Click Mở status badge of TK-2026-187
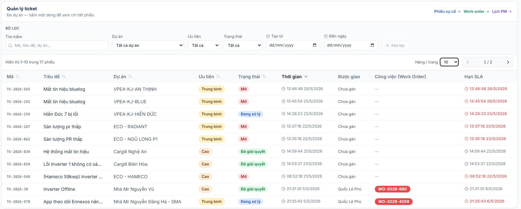 (244, 127)
